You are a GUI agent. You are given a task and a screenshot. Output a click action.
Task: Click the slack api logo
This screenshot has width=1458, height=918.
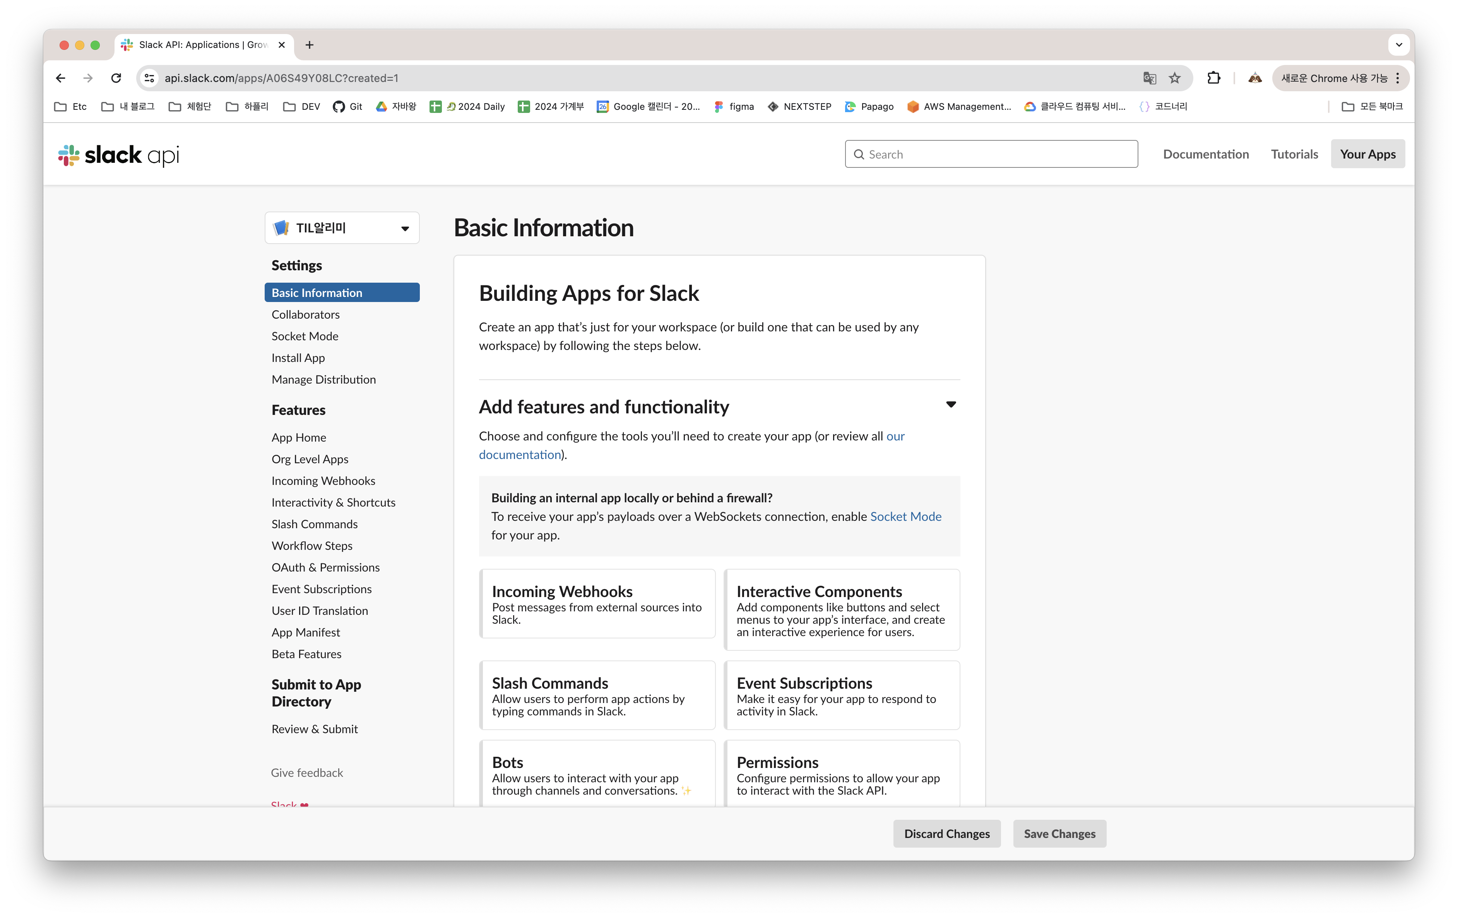coord(119,155)
